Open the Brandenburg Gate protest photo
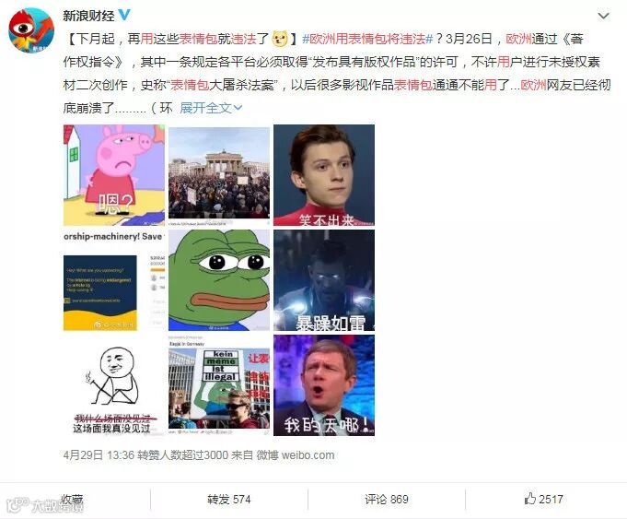Viewport: 627px width, 519px height. click(219, 175)
